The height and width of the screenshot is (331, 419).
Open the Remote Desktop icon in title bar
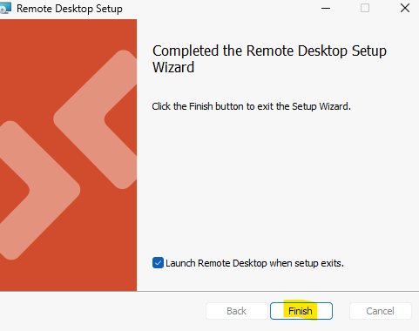(x=5, y=8)
